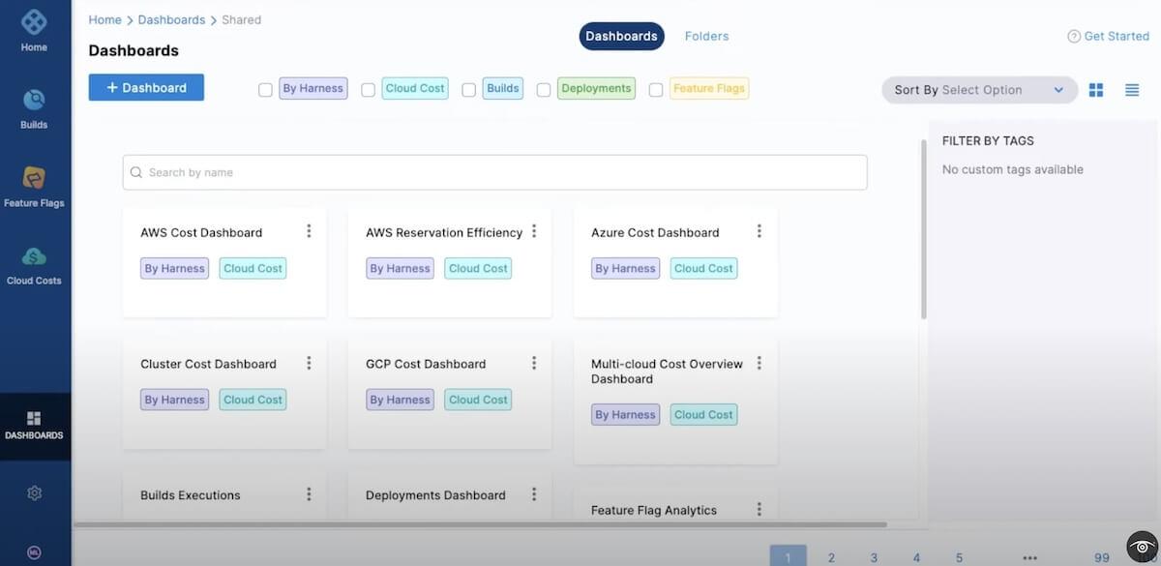Switch to list view layout

tap(1132, 90)
